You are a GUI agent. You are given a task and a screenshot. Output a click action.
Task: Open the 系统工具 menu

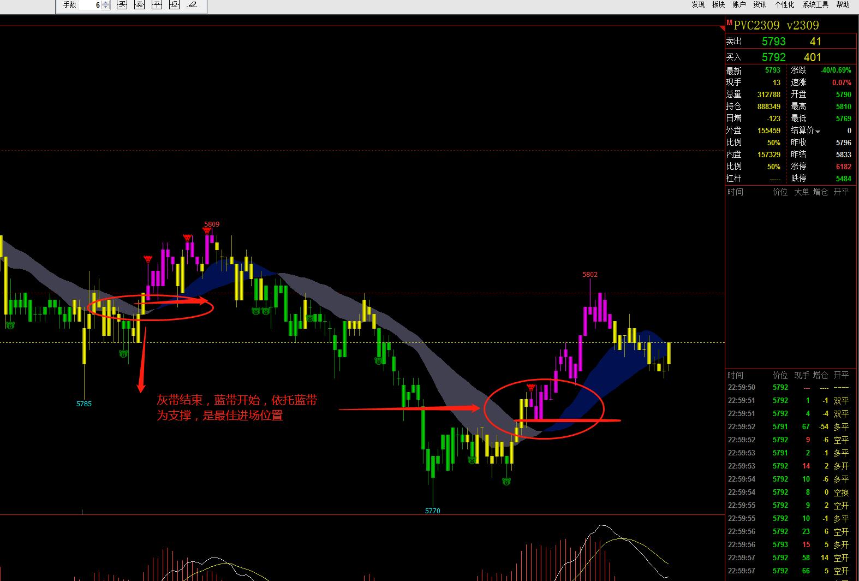coord(815,4)
